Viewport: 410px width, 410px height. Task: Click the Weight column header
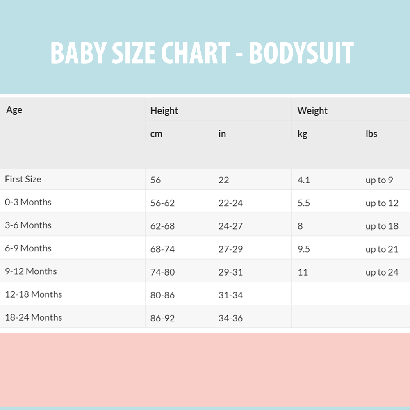coord(312,111)
